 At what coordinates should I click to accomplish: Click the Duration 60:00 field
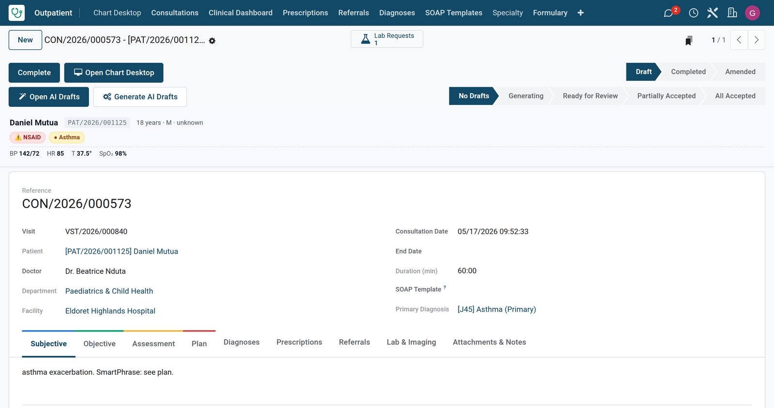click(x=467, y=271)
